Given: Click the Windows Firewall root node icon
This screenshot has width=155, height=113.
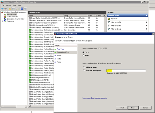Looking at the screenshot, I should (x=2, y=12).
